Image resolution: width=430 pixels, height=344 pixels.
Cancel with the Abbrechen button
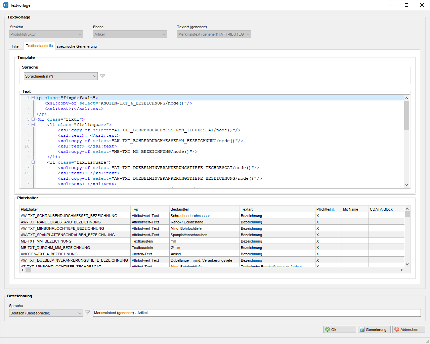click(408, 330)
